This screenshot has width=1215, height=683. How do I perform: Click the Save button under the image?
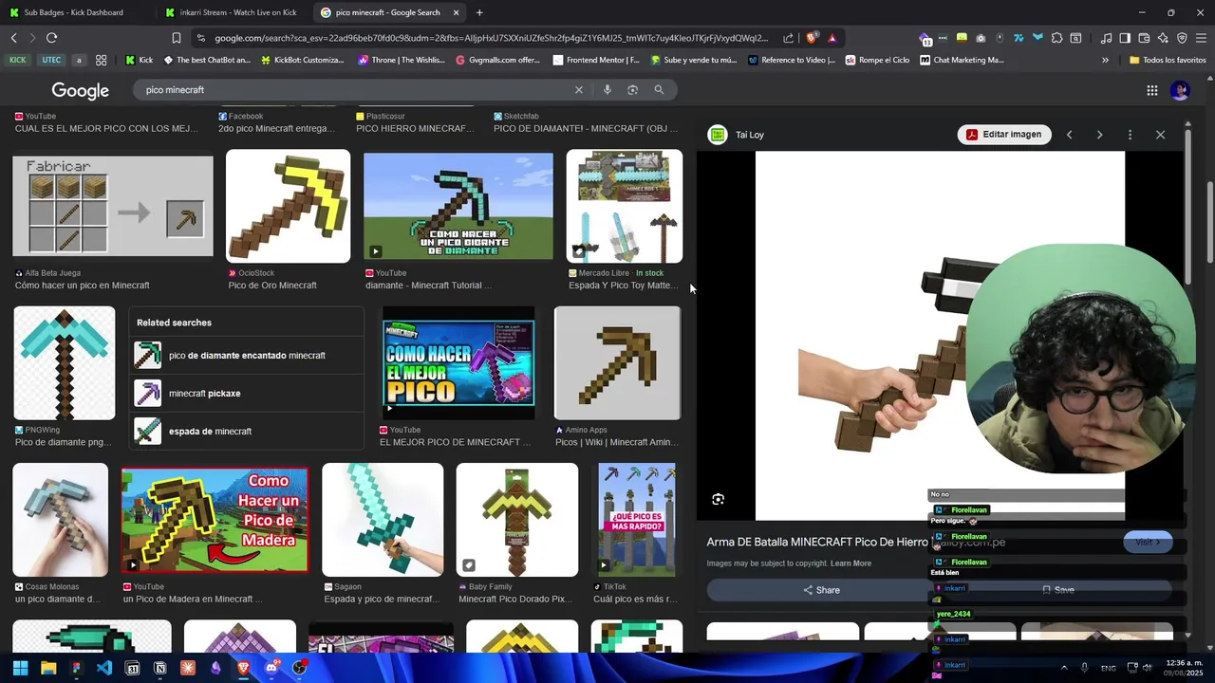coord(1057,590)
